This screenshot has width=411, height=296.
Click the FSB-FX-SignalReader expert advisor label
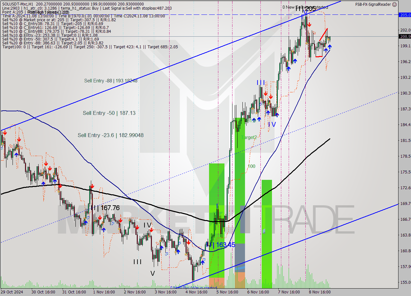click(373, 5)
